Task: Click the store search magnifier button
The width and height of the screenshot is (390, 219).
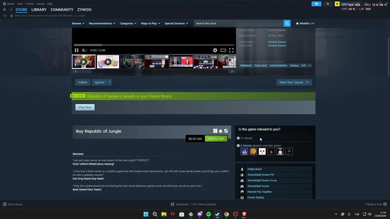Action: (x=287, y=23)
